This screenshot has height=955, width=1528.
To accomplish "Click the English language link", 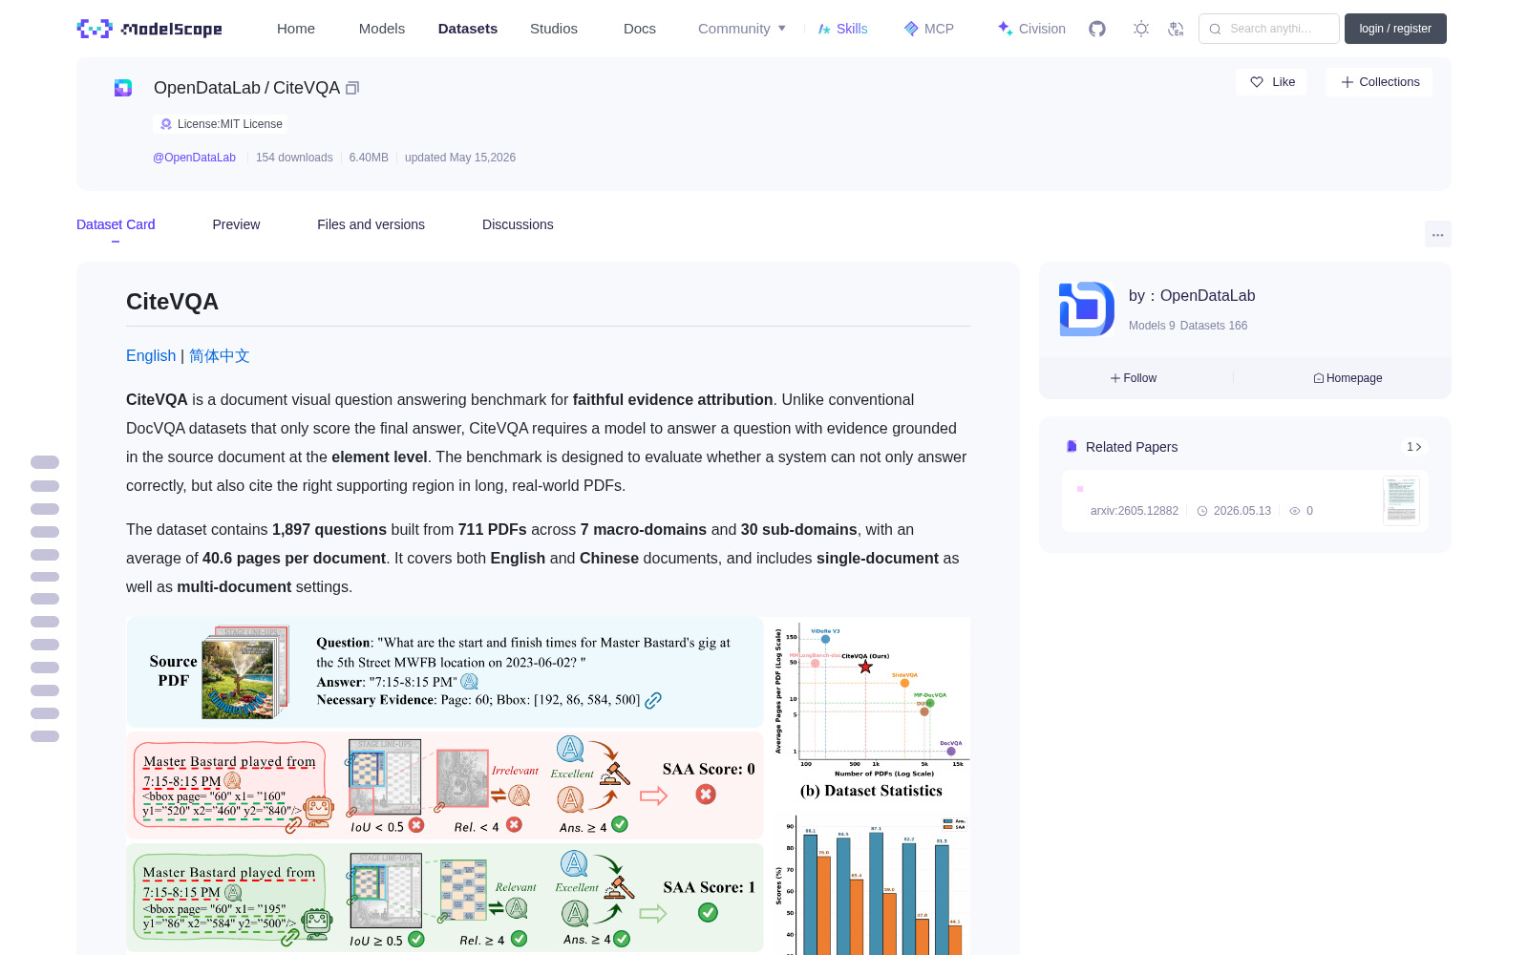I will 151,355.
